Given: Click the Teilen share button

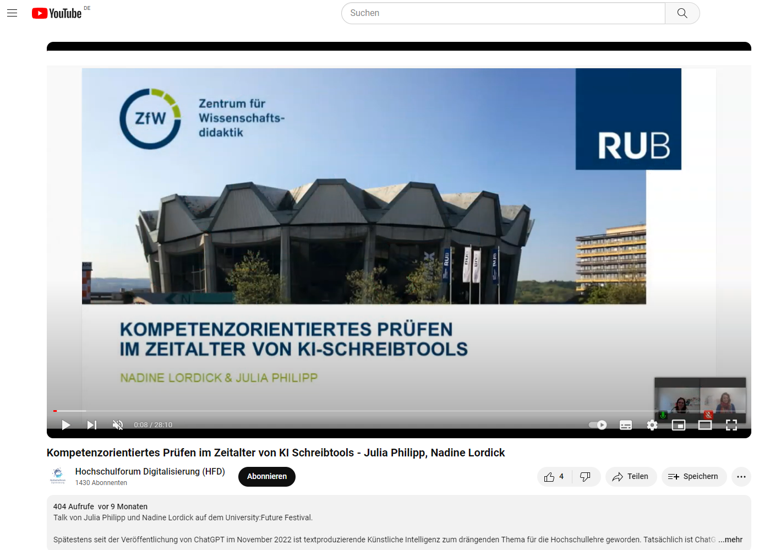Looking at the screenshot, I should tap(631, 477).
